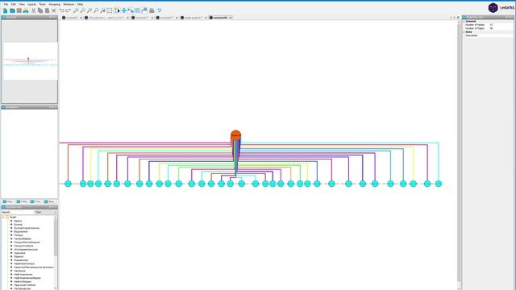516x290 pixels.
Task: Click the Structure view Search field
Action: click(22, 212)
